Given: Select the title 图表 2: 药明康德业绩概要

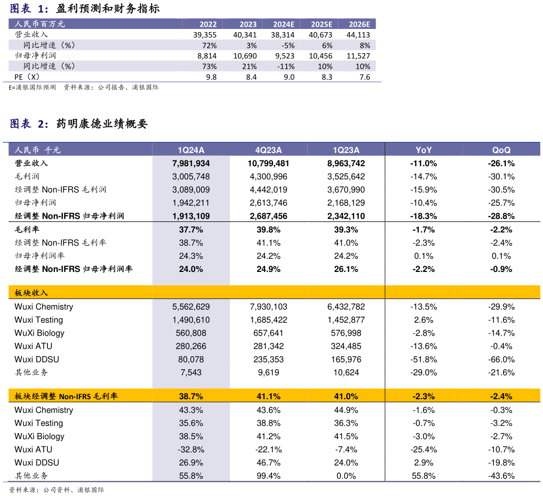Looking at the screenshot, I should (x=78, y=123).
